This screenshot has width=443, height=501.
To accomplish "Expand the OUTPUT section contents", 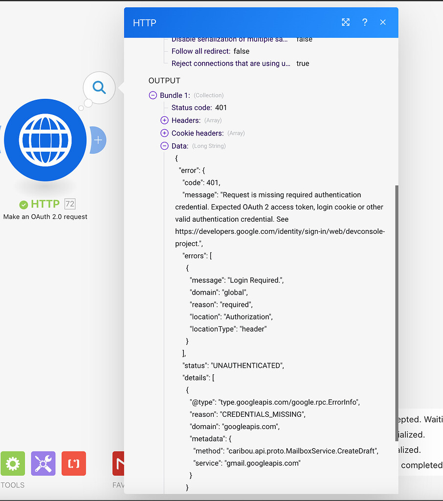I will [164, 80].
